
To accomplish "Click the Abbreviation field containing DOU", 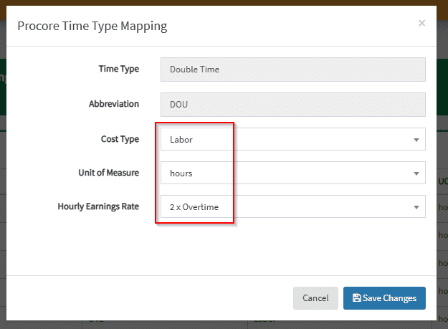I will [x=292, y=104].
